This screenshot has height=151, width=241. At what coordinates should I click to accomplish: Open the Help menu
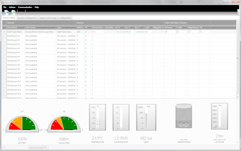point(37,7)
